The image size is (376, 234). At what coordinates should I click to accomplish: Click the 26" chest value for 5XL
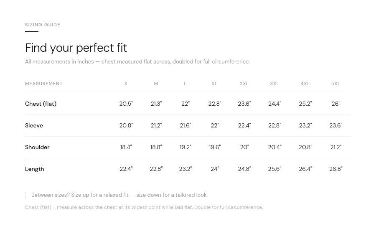pyautogui.click(x=336, y=104)
